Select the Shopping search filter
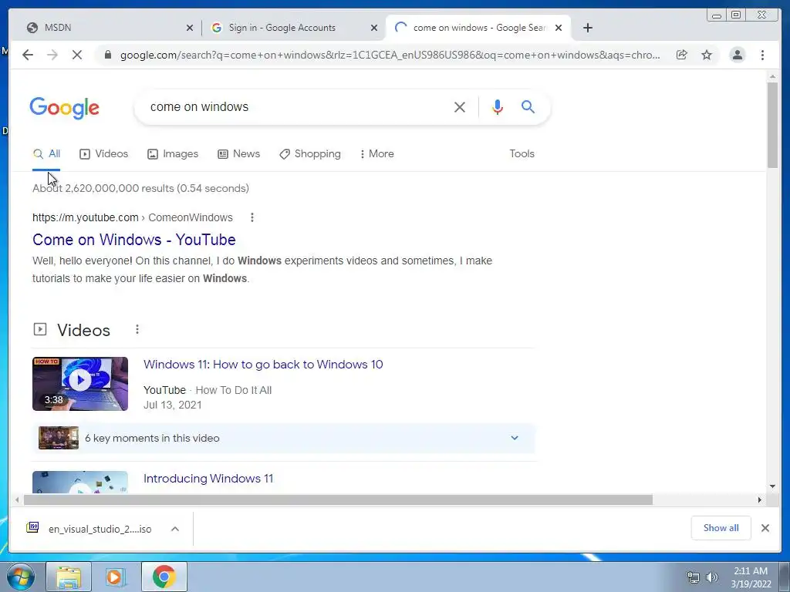This screenshot has width=790, height=592. click(x=310, y=153)
